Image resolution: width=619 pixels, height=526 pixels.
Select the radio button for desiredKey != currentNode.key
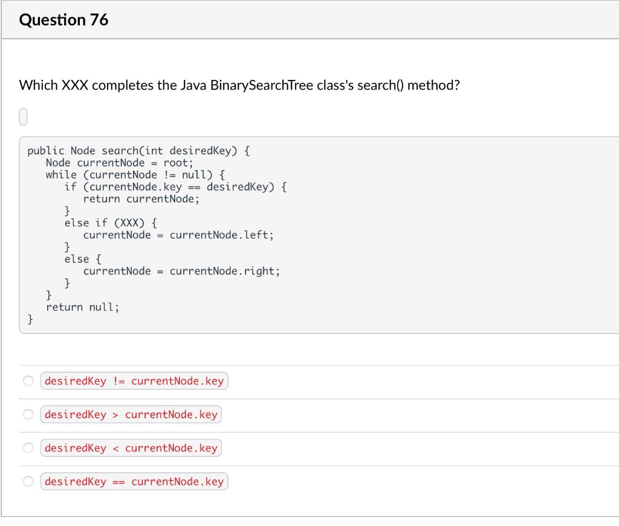(28, 381)
